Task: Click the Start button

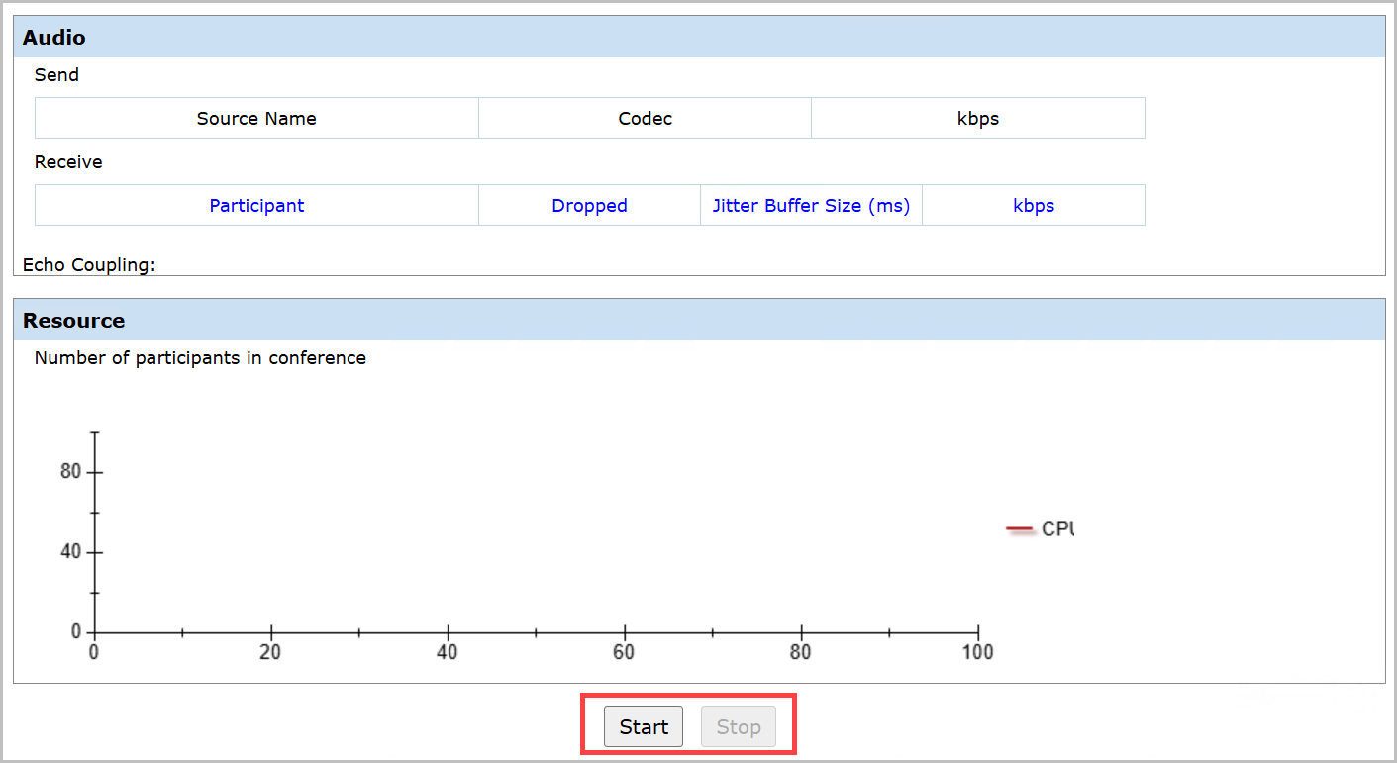Action: [x=644, y=727]
